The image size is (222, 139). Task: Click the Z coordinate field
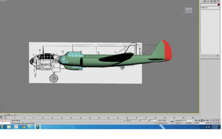point(153,120)
